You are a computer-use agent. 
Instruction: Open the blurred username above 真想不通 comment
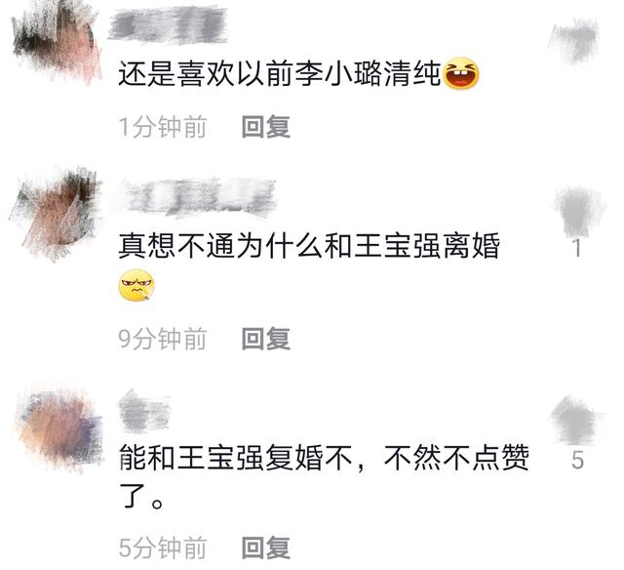point(199,198)
